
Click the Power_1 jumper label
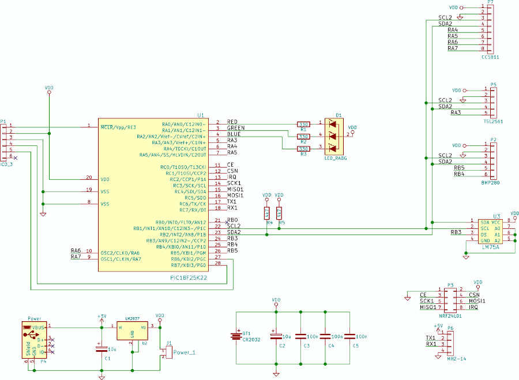185,352
